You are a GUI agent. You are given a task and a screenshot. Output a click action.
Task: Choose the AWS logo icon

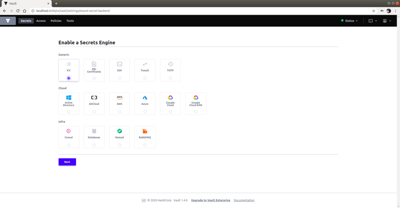click(119, 98)
